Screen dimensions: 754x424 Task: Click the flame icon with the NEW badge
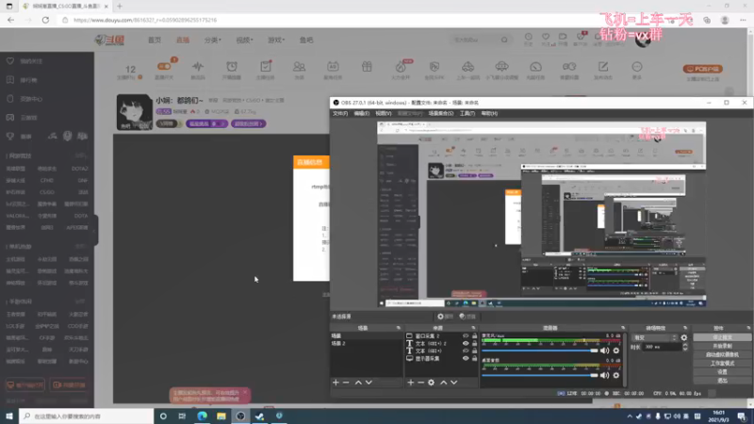click(x=401, y=66)
